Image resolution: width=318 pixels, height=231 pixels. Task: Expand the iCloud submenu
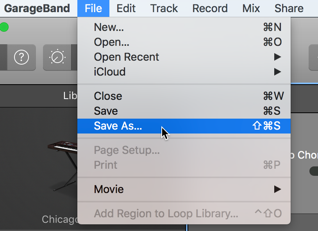click(184, 72)
